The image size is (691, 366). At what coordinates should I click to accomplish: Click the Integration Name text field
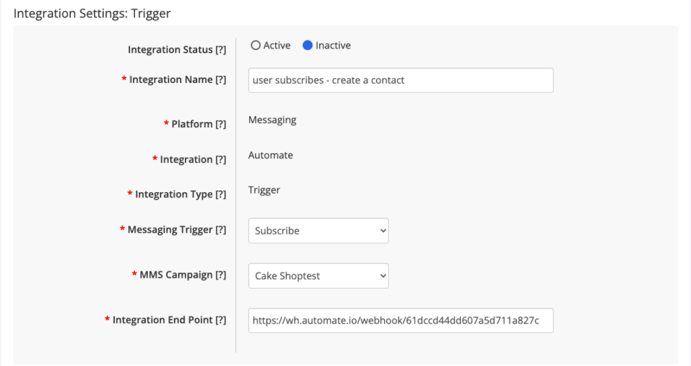[x=401, y=80]
